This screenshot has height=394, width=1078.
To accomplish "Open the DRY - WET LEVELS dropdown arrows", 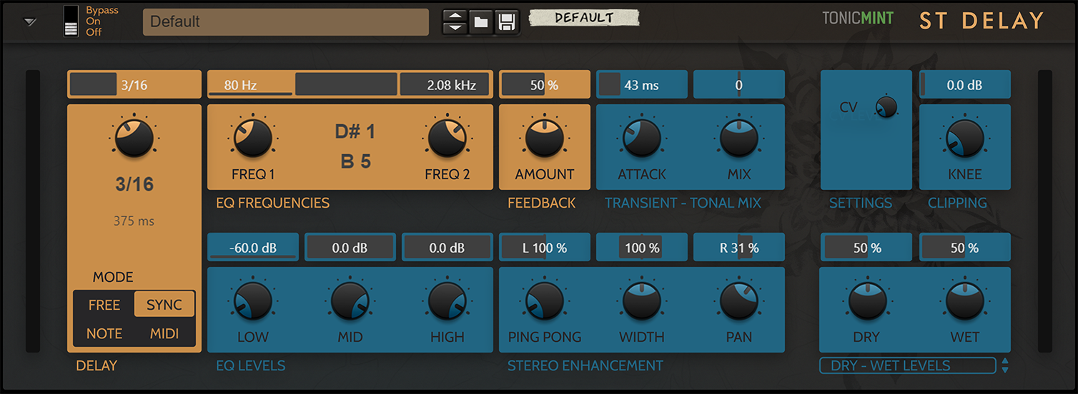I will [1005, 365].
